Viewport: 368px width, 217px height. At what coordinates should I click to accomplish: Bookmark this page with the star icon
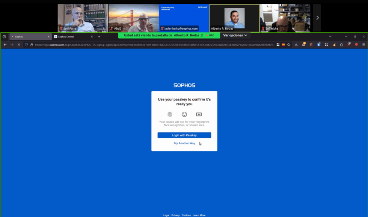tap(289, 45)
